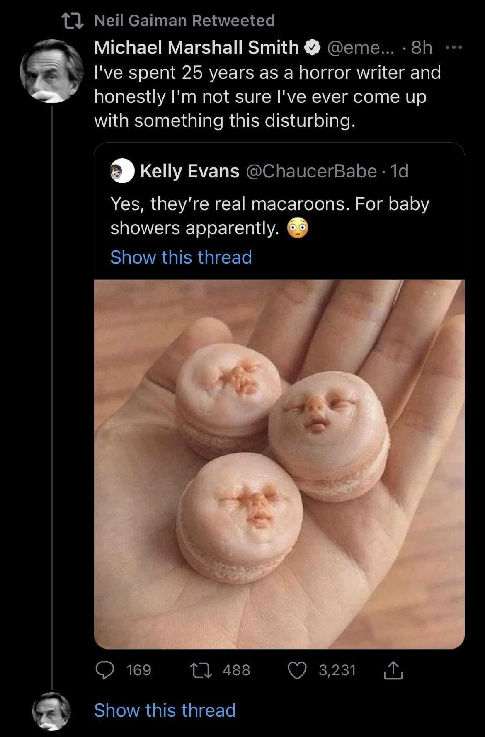Open bottom "Show this thread" link

pyautogui.click(x=165, y=710)
